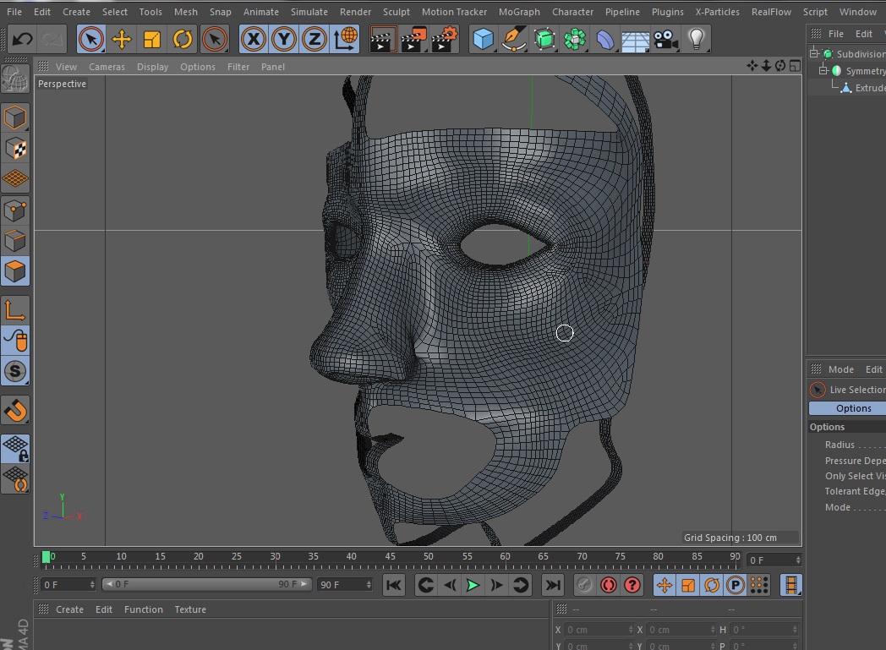Toggle Position keyframe recording
The image size is (886, 650).
click(664, 585)
